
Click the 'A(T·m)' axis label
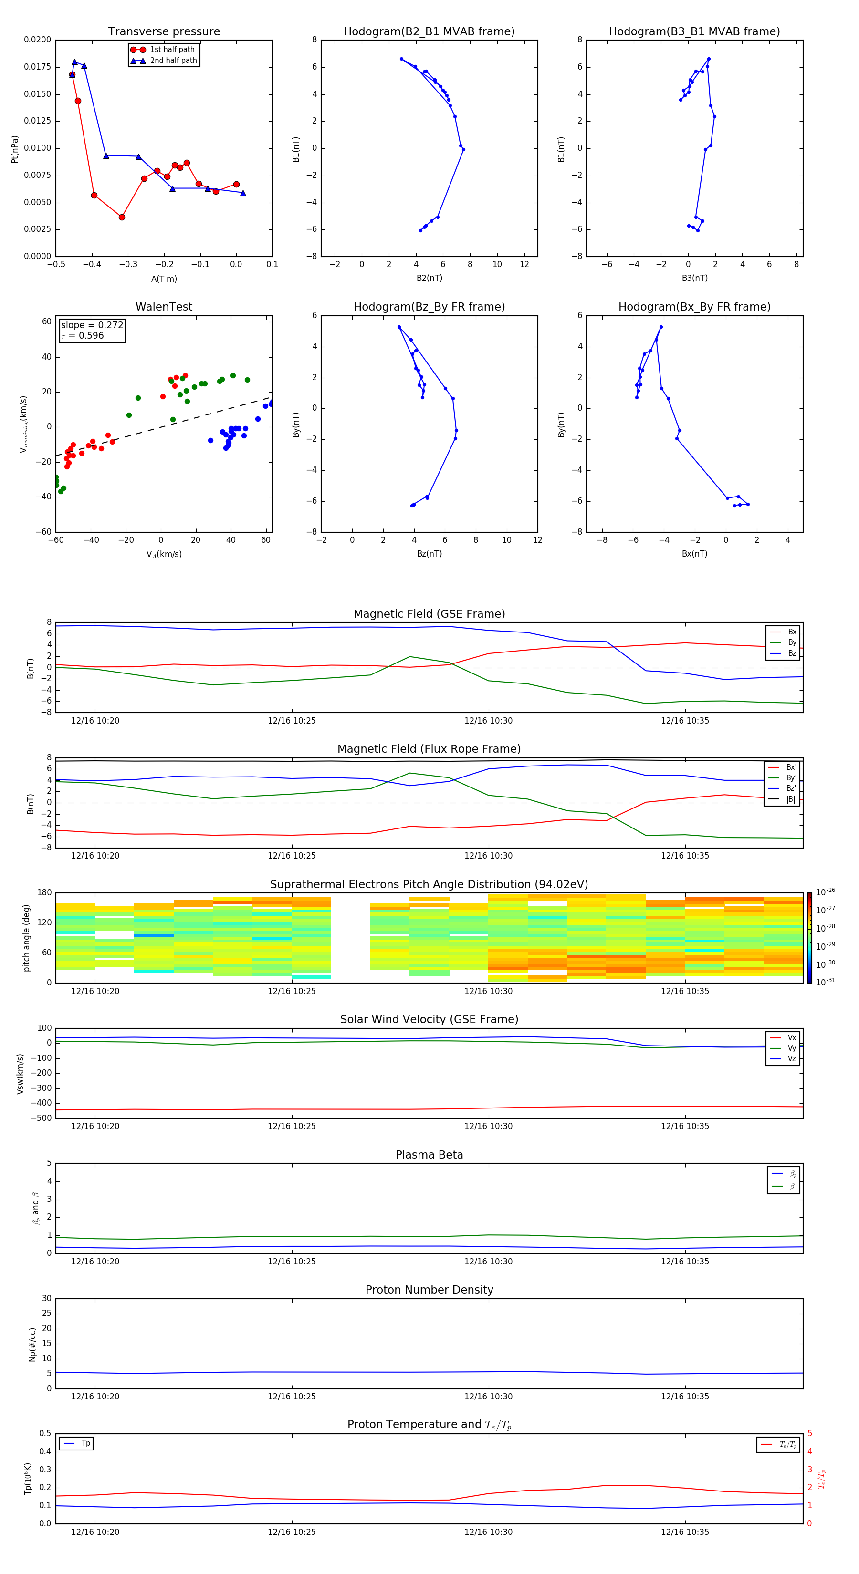click(164, 279)
